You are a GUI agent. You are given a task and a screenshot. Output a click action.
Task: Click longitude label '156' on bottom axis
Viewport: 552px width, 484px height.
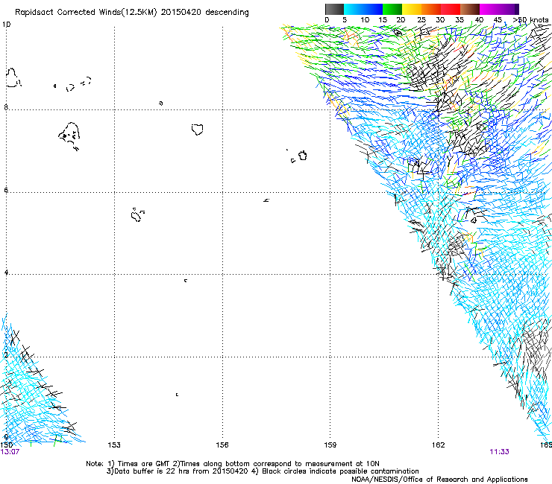point(222,445)
